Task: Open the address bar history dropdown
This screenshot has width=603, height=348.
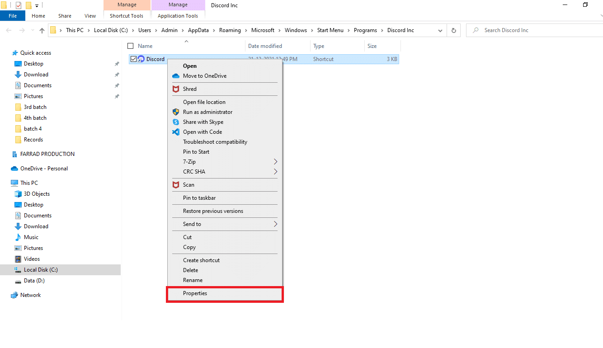Action: click(440, 30)
